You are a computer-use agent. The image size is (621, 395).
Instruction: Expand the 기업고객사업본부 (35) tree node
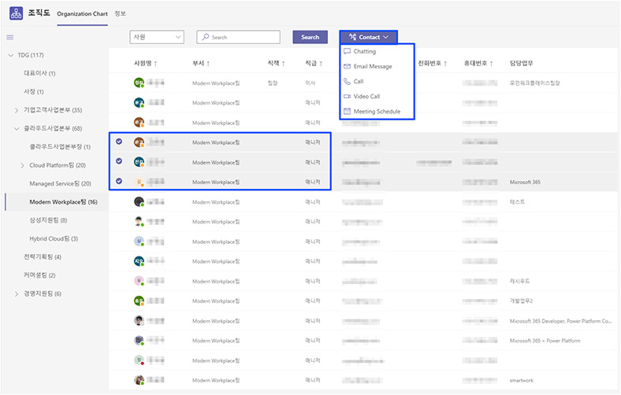(x=17, y=110)
